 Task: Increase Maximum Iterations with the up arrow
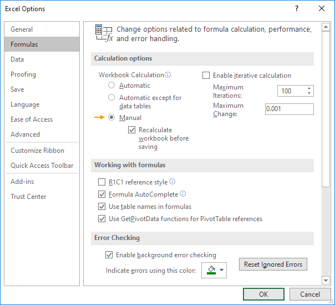[x=309, y=88]
